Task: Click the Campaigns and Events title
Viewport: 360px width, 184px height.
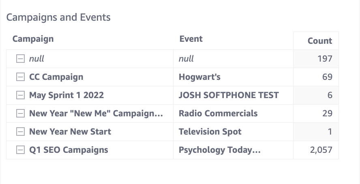Action: [x=58, y=17]
